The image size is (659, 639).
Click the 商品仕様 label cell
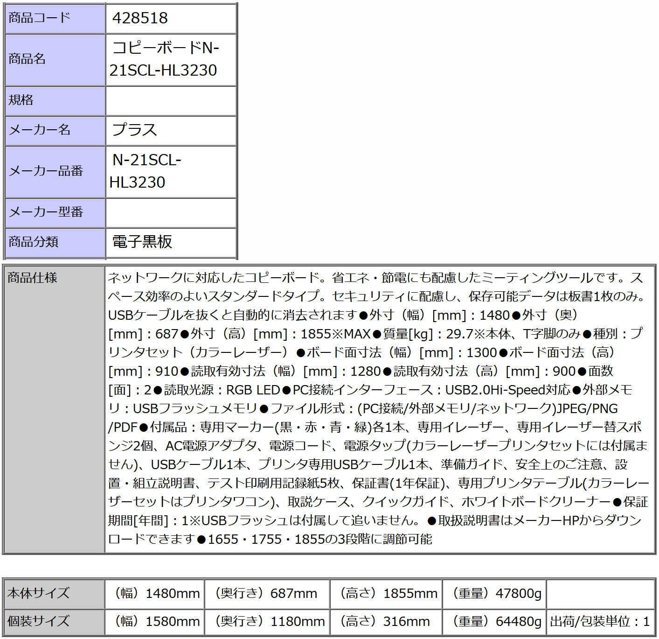pos(54,409)
